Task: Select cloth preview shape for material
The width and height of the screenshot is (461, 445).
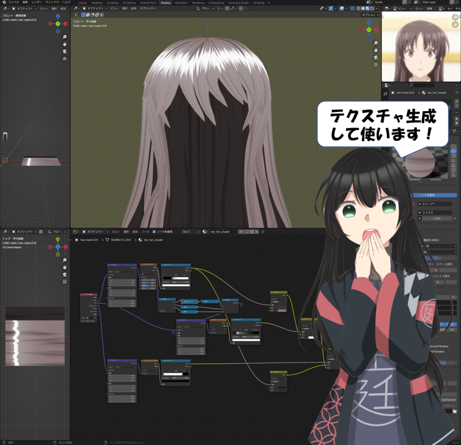Action: (454, 170)
